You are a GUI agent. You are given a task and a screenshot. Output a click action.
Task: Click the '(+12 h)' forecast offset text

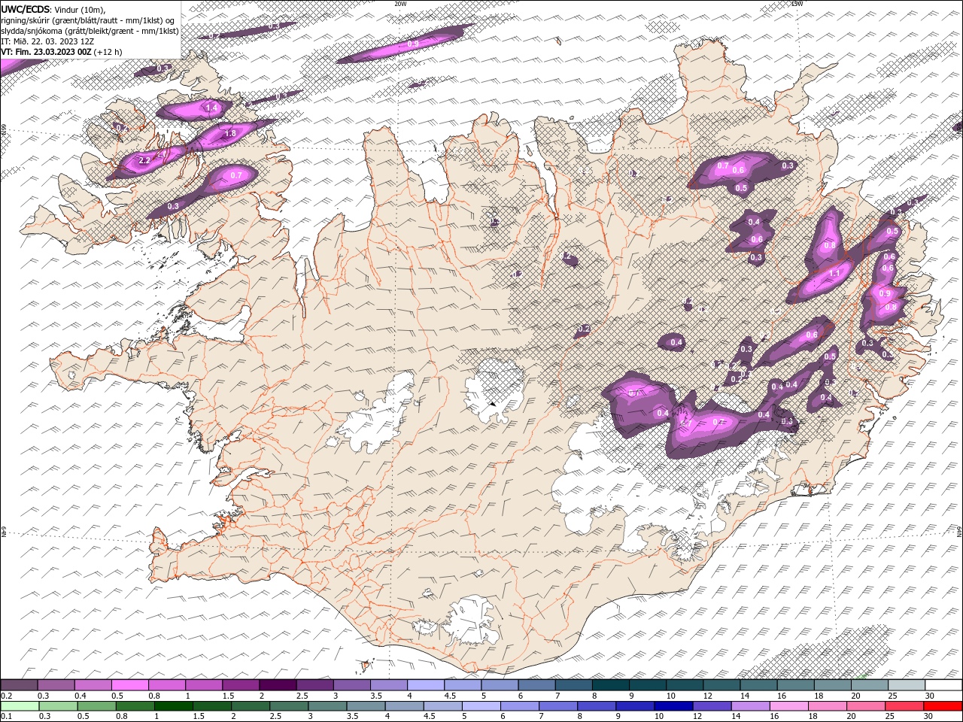[108, 52]
